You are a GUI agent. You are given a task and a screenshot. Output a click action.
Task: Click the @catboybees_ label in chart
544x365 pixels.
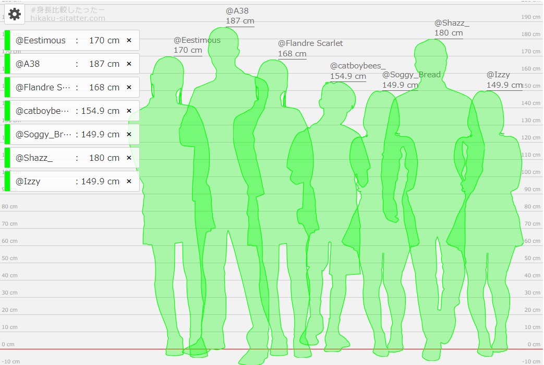tap(358, 66)
